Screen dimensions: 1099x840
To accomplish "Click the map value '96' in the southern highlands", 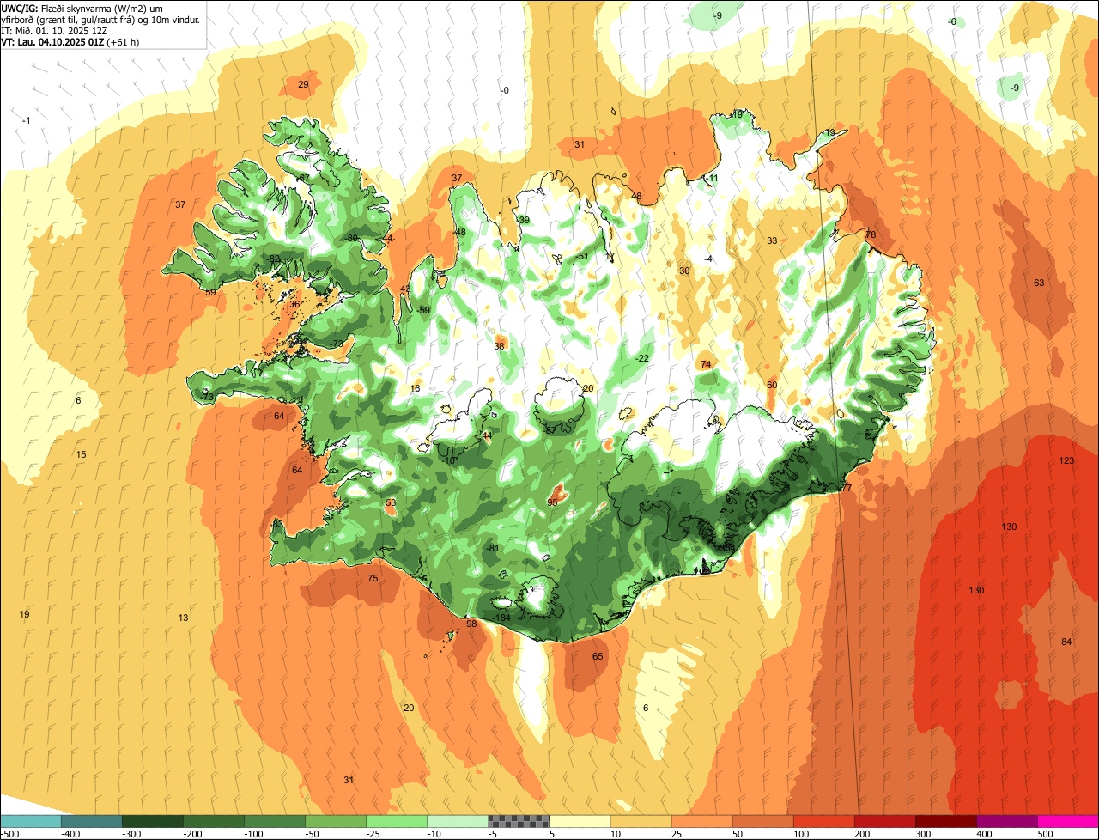I will click(x=552, y=502).
